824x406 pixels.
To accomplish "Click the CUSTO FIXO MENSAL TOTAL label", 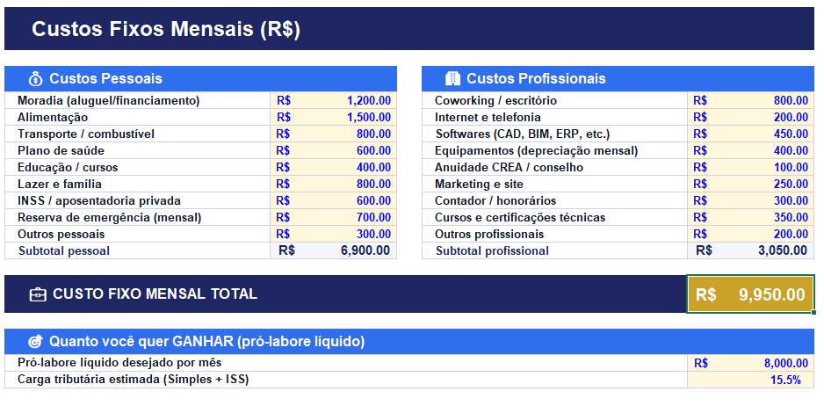I will (x=155, y=294).
